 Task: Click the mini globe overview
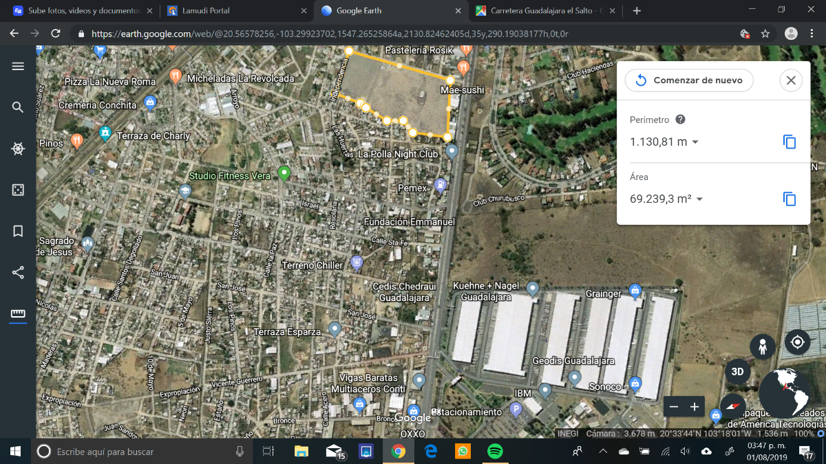tap(785, 393)
